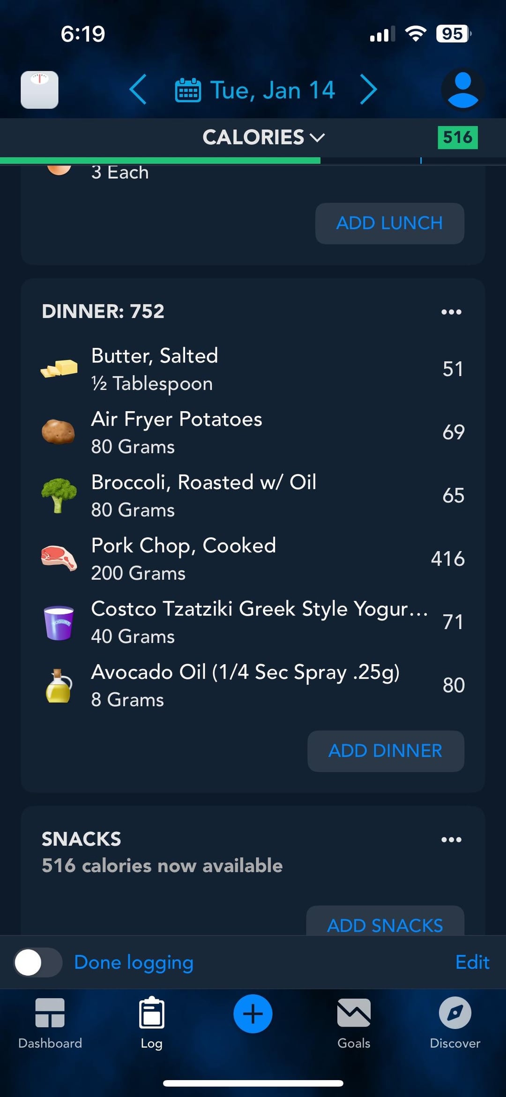Click the green calorie progress bar

[160, 161]
